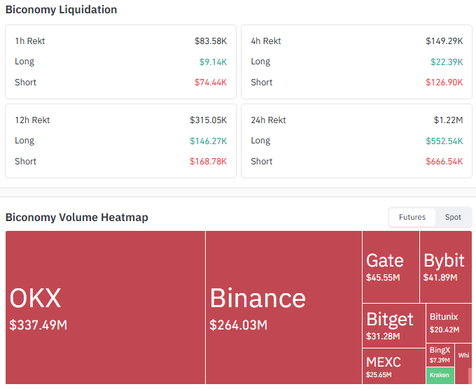Screen dimensions: 476x389
Task: Click the $264.03M Binance volume
Action: click(238, 325)
